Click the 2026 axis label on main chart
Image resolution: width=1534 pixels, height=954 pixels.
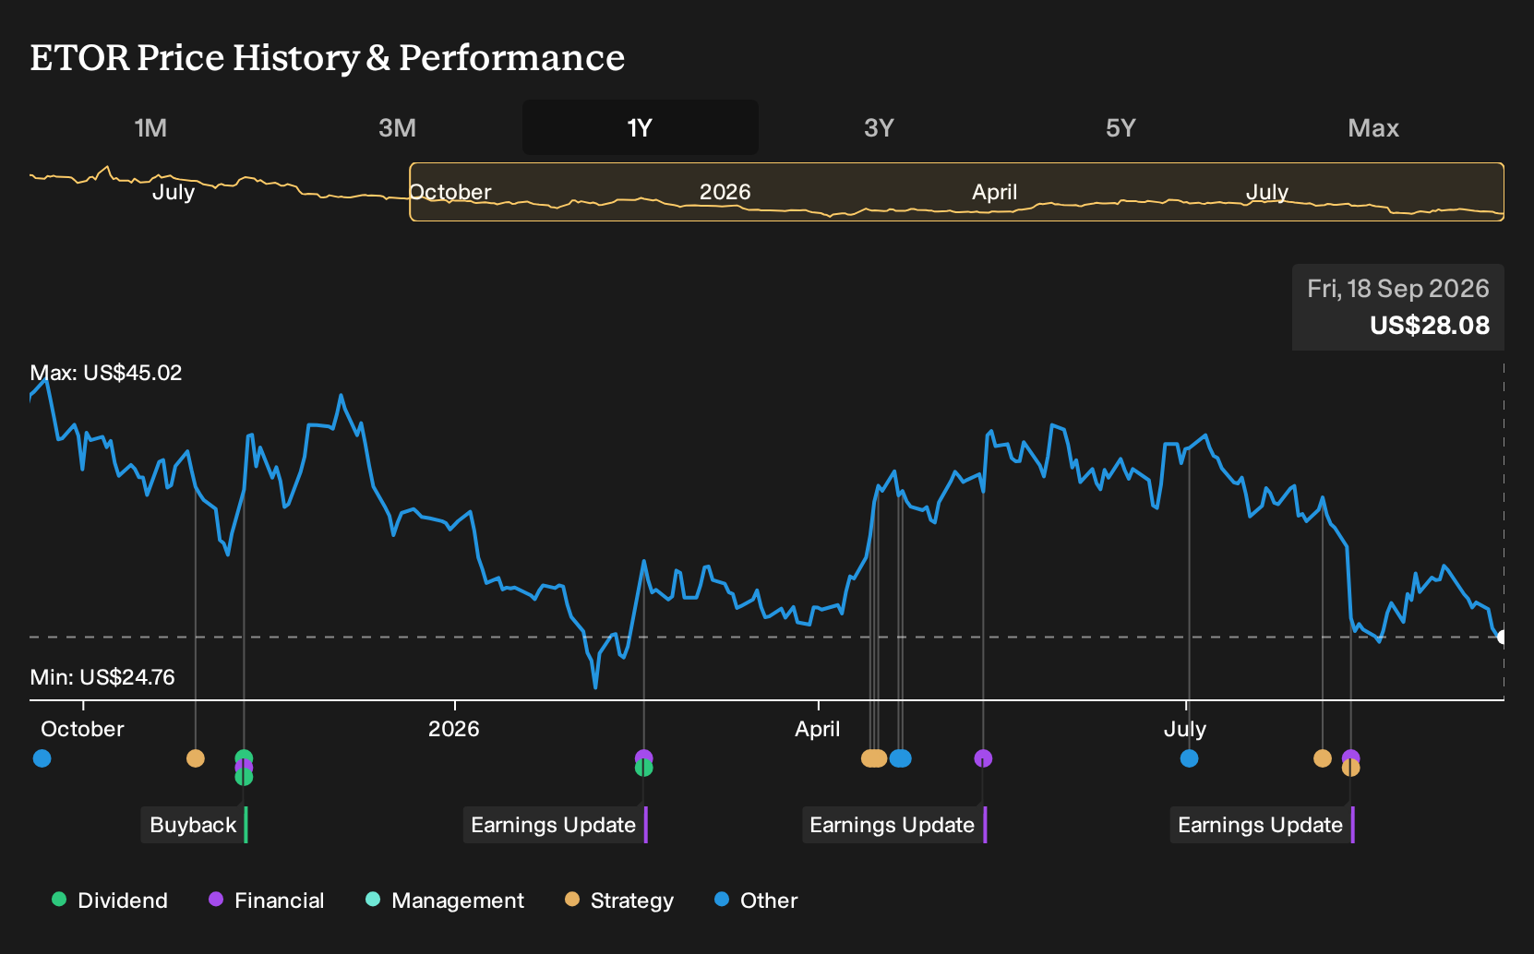click(453, 729)
